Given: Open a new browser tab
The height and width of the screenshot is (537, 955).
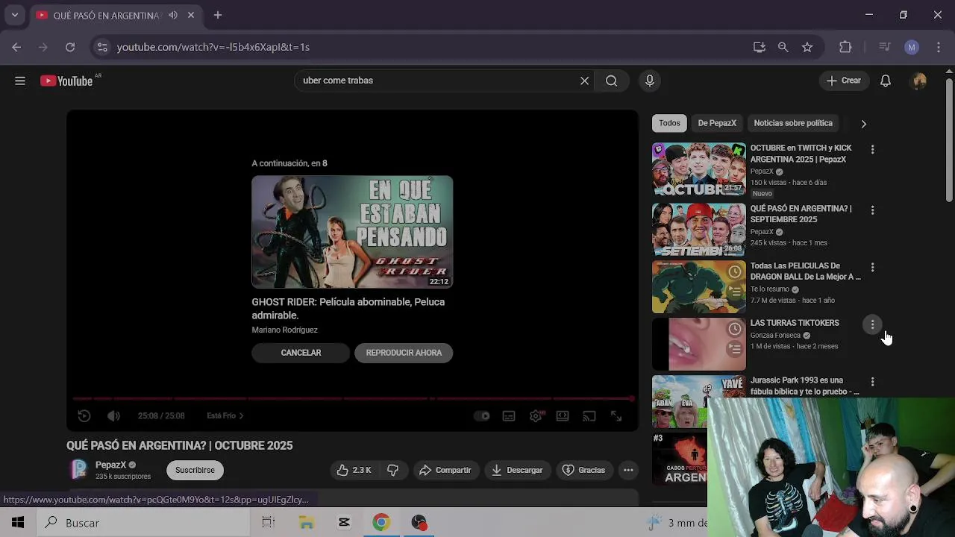Looking at the screenshot, I should 218,15.
